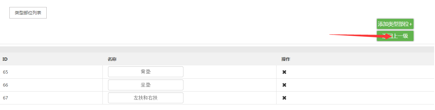Click the 名称 column header
This screenshot has width=435, height=110.
point(112,59)
